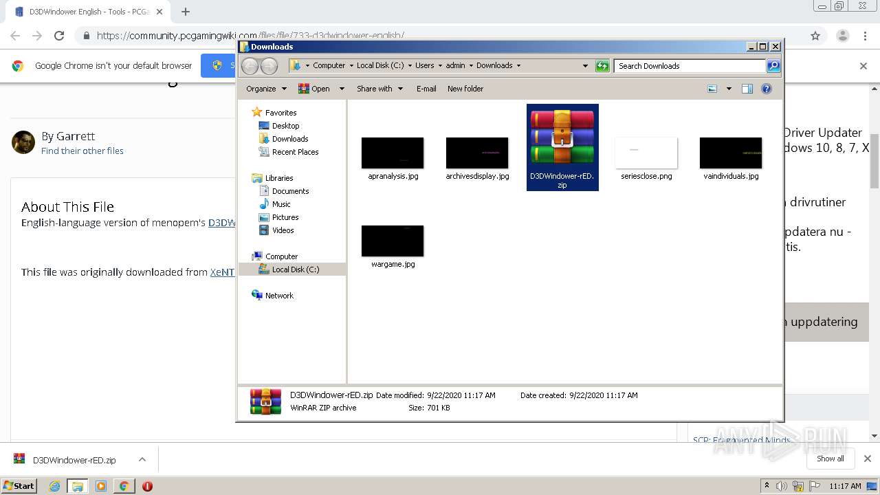The image size is (880, 495).
Task: Select Desktop under Favorites
Action: click(285, 126)
